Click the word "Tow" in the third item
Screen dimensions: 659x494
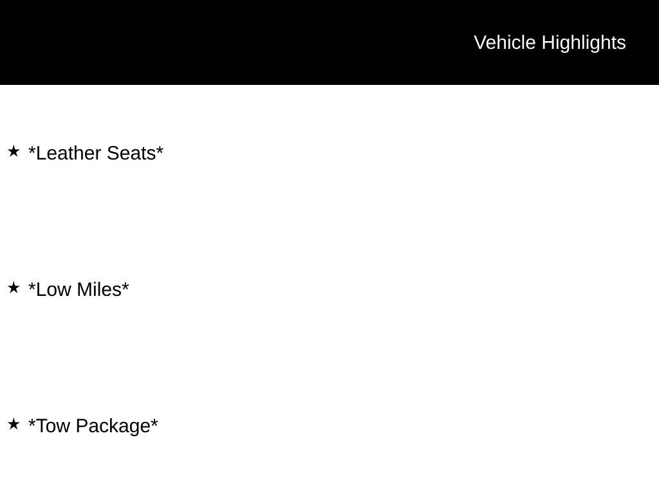coord(53,426)
